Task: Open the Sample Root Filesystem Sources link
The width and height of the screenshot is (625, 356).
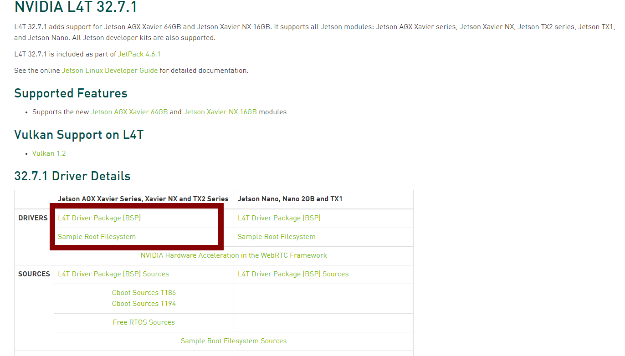Action: point(234,341)
